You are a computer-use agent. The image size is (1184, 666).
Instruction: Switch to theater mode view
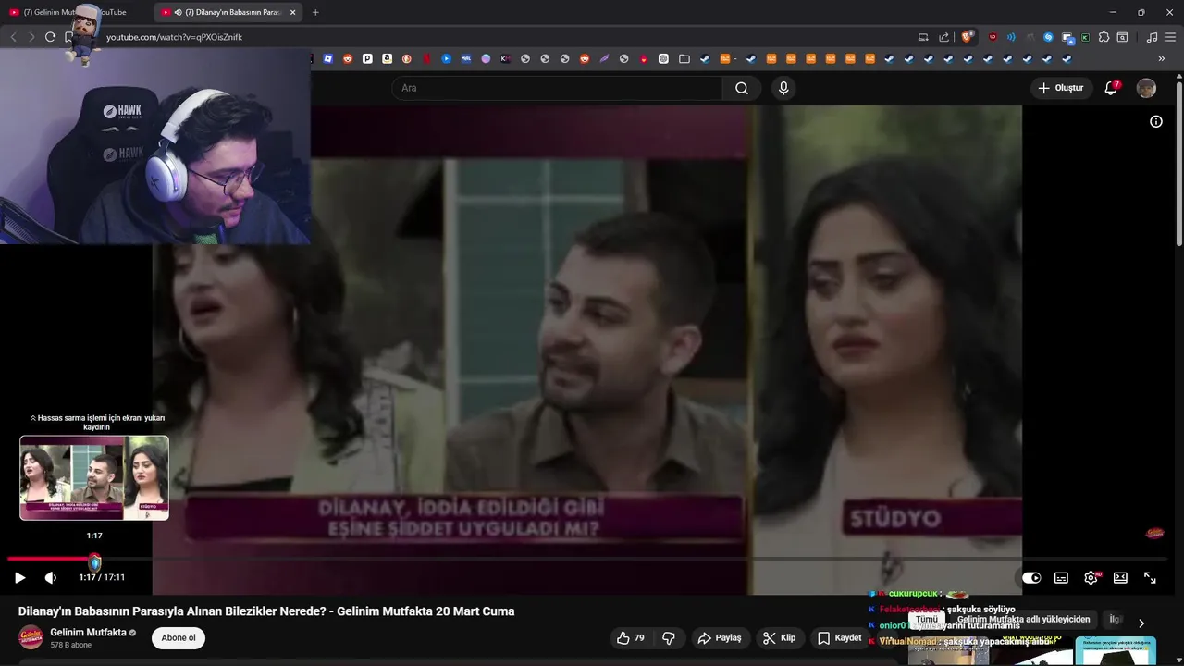pos(1120,577)
